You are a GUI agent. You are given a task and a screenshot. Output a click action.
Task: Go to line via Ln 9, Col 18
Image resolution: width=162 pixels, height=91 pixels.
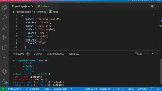[91, 89]
